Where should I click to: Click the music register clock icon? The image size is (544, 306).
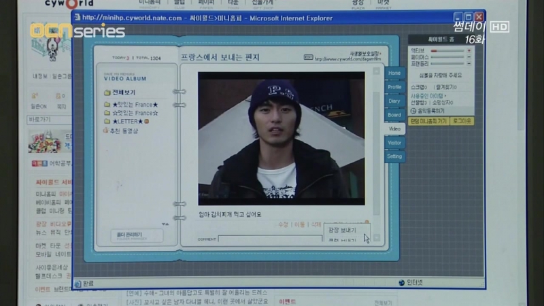[413, 110]
